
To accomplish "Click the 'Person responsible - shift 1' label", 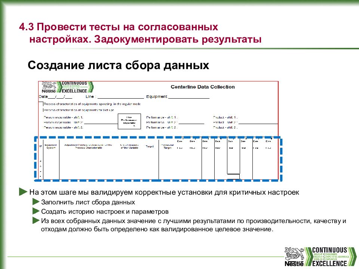I will [x=64, y=117].
